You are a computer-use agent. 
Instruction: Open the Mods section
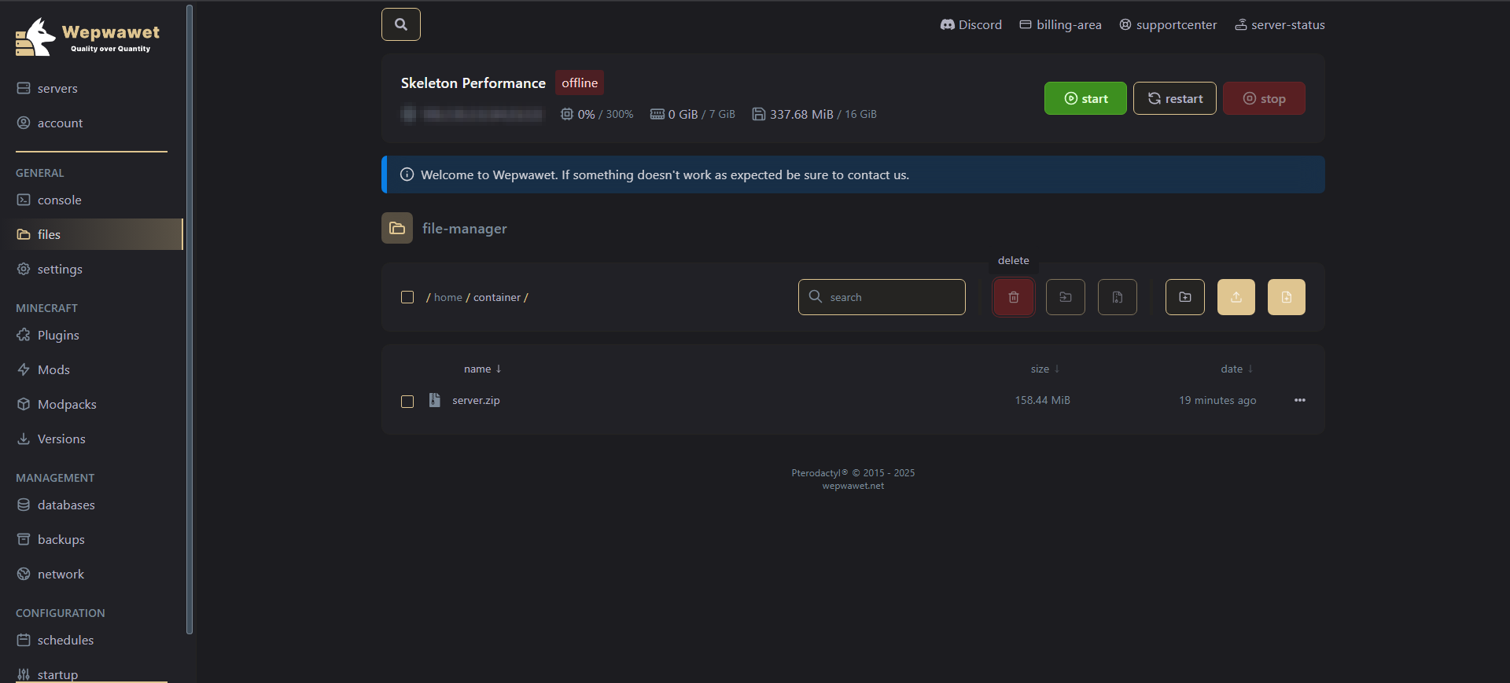(x=43, y=369)
